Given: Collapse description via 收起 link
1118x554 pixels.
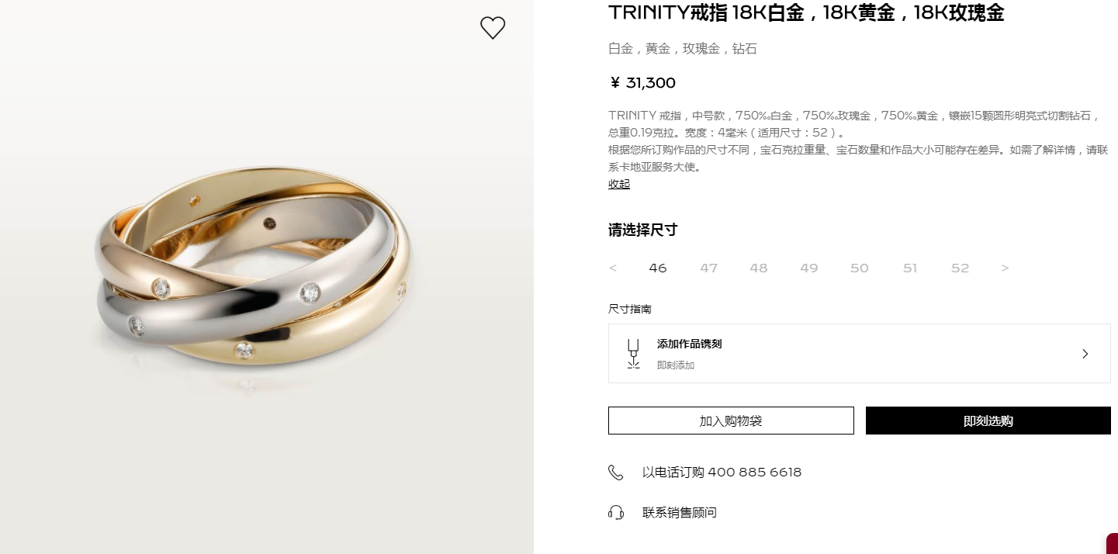Looking at the screenshot, I should 619,184.
